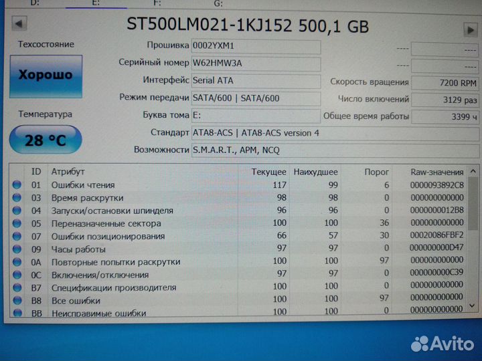Screen dimensions: 482x361
Task: Click status icon for Ошибки чтения row
Action: 17,185
